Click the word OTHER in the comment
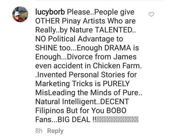Viewport: 176px width, 137px height. tap(48, 21)
